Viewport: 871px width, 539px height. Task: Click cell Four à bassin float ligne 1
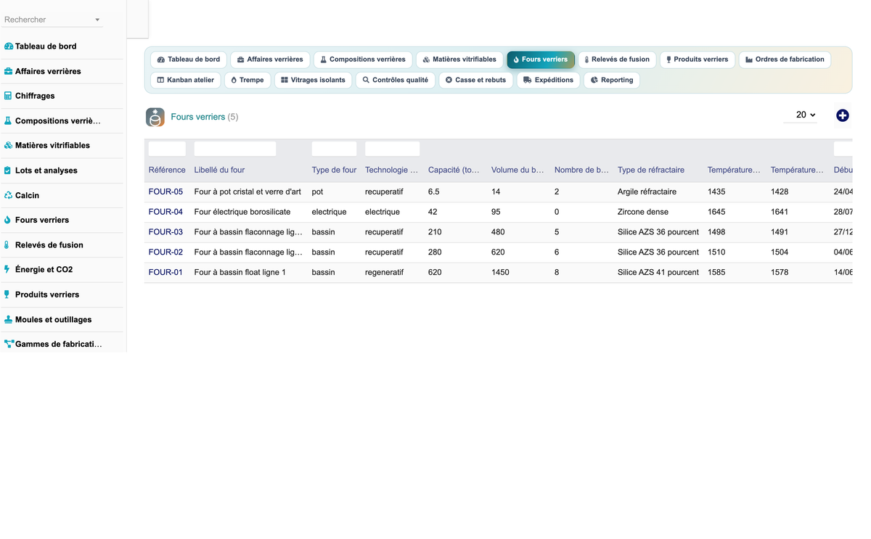coord(240,272)
